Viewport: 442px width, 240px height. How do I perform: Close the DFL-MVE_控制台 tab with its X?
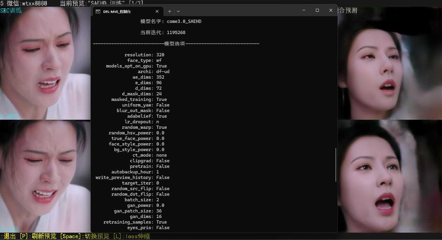(157, 11)
